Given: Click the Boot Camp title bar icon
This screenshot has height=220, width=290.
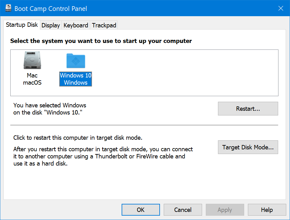Looking at the screenshot, I should [x=8, y=8].
